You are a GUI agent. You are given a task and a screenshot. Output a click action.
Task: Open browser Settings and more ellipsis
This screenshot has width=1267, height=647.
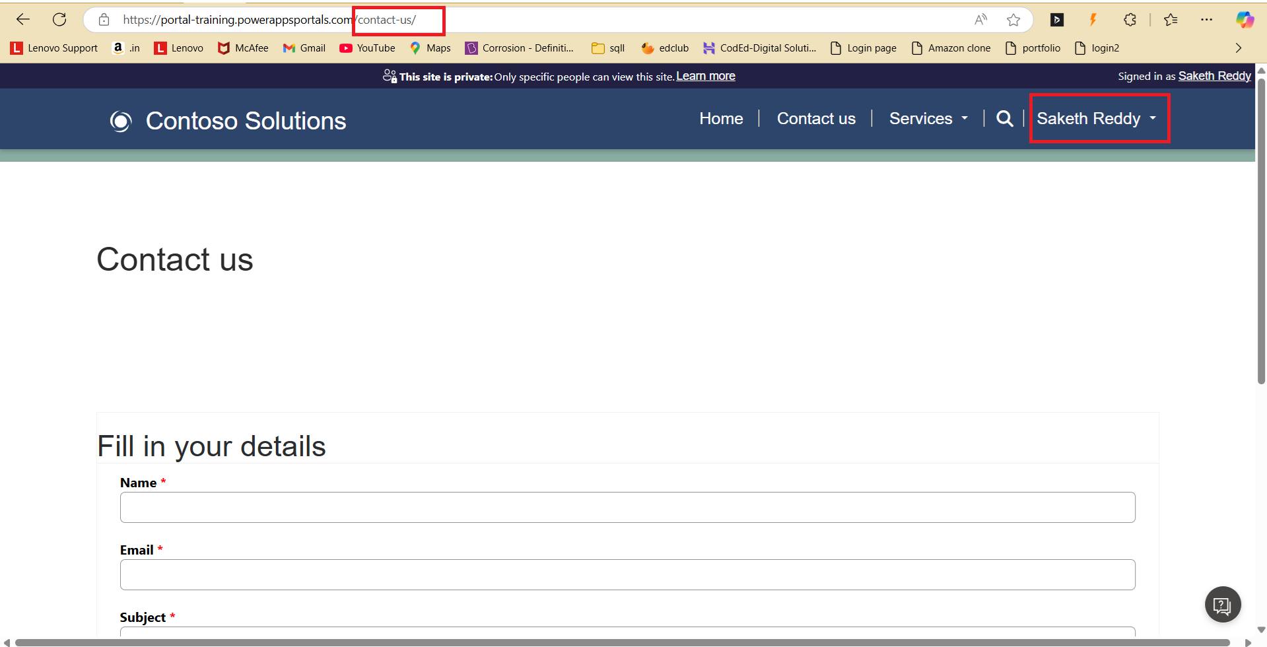pyautogui.click(x=1206, y=20)
